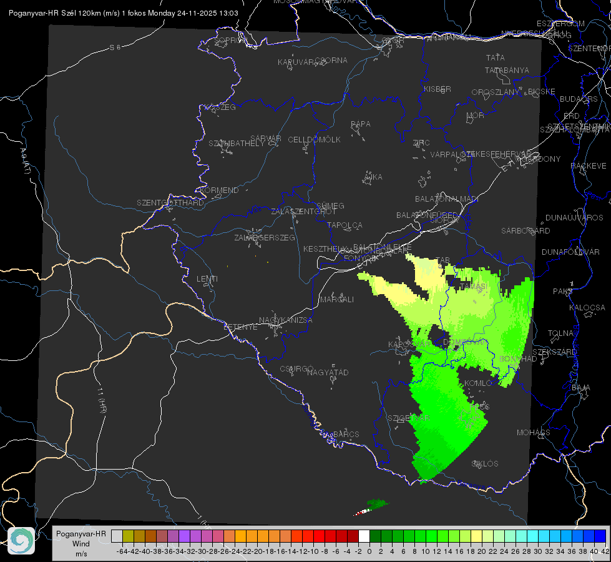This screenshot has width=611, height=562.
Task: Click the RACKEVE city label
Action: [x=589, y=166]
